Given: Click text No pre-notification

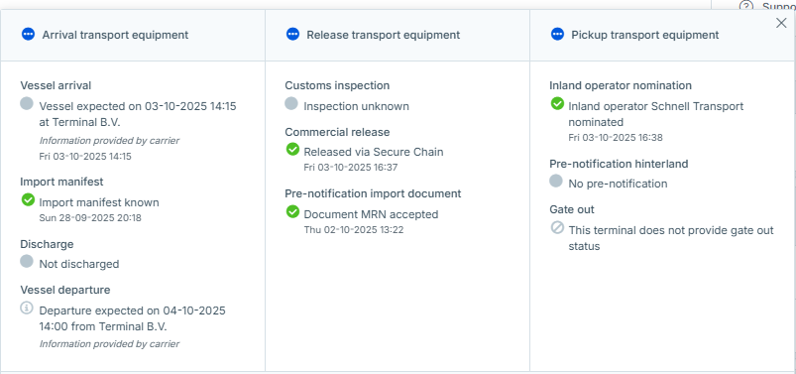Looking at the screenshot, I should (618, 184).
